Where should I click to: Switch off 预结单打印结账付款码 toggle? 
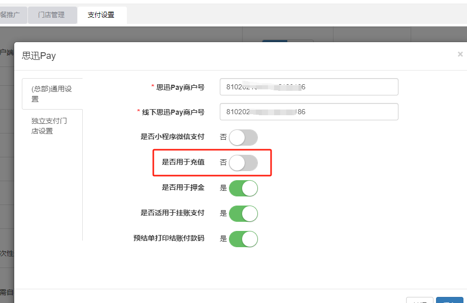tap(243, 239)
